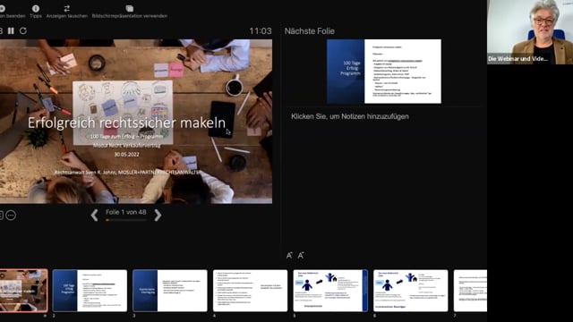Decrease notes font size
The width and height of the screenshot is (573, 322).
[301, 256]
